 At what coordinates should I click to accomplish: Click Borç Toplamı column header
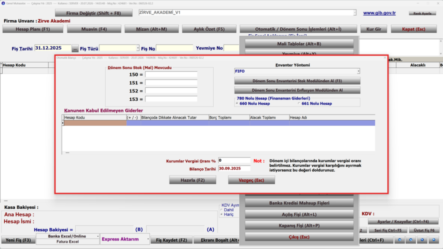(x=229, y=118)
